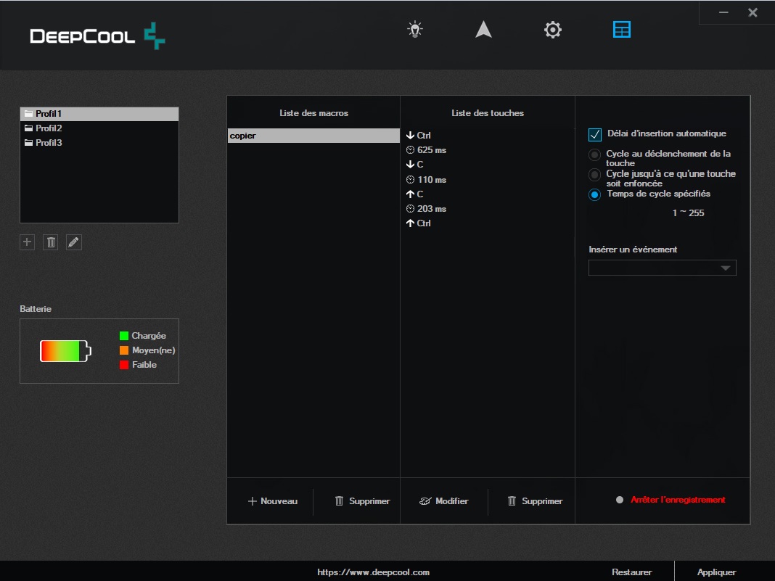Viewport: 775px width, 581px height.
Task: Select Temps de cycle spécifiés option
Action: pyautogui.click(x=595, y=194)
